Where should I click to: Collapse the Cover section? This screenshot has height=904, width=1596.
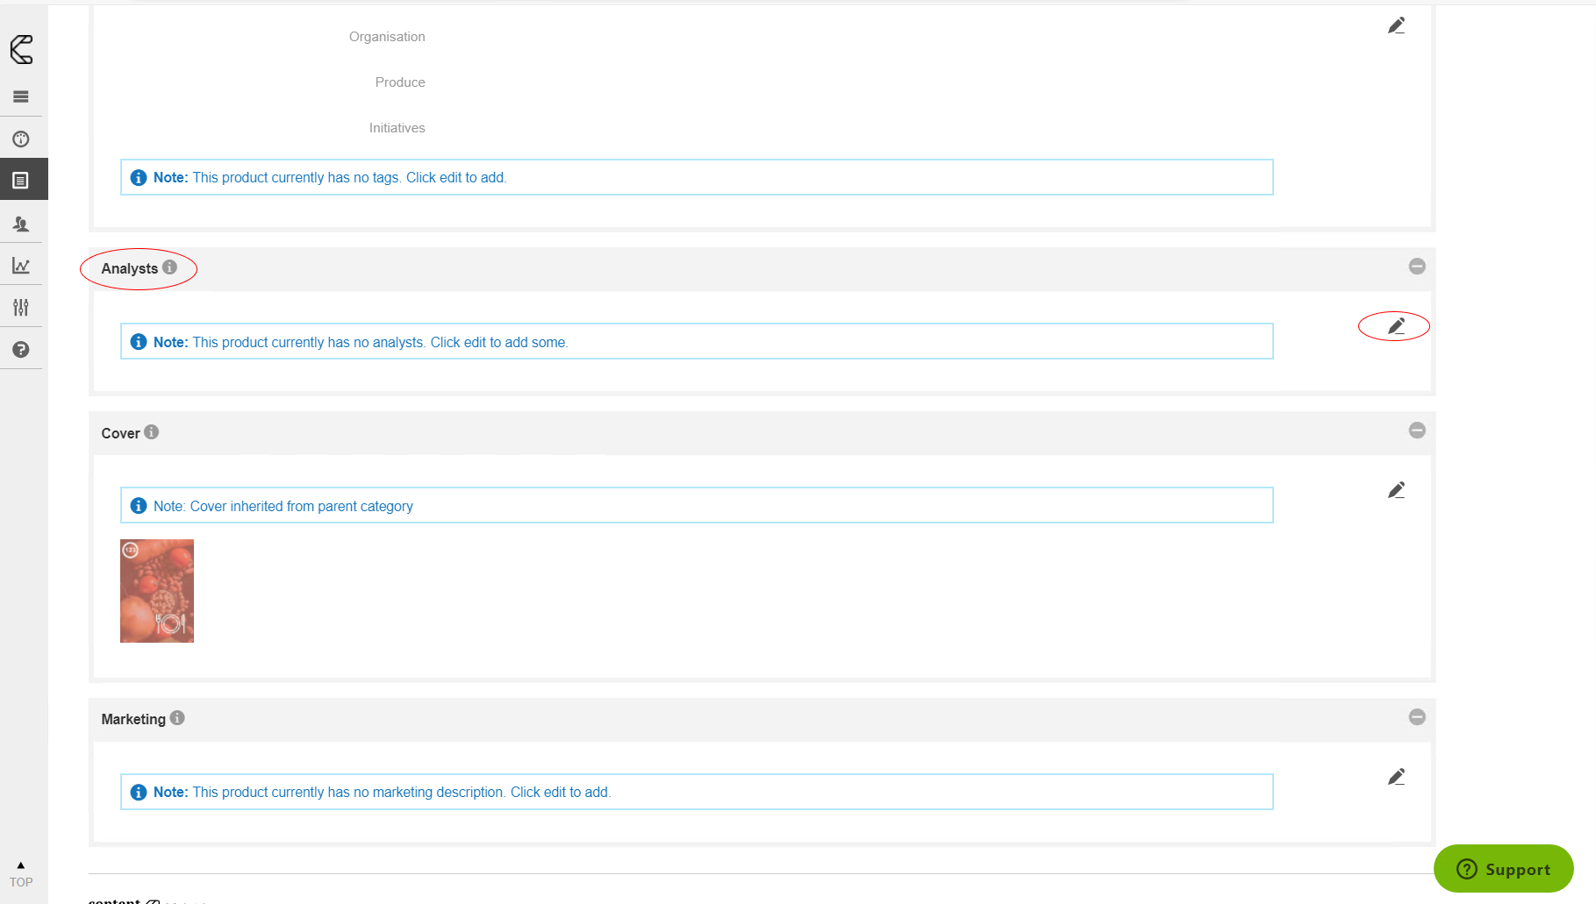click(1417, 431)
